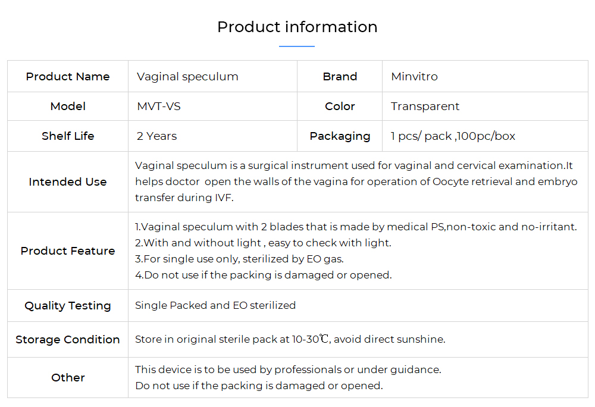Click the 2 Years shelf life value
Screen dimensions: 595x407
pyautogui.click(x=156, y=136)
